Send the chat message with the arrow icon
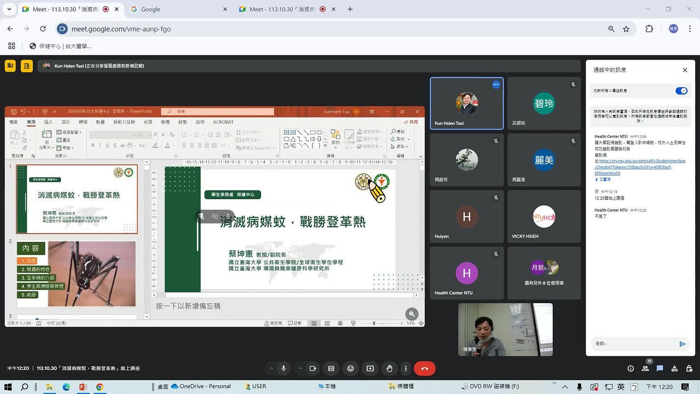 coord(682,344)
